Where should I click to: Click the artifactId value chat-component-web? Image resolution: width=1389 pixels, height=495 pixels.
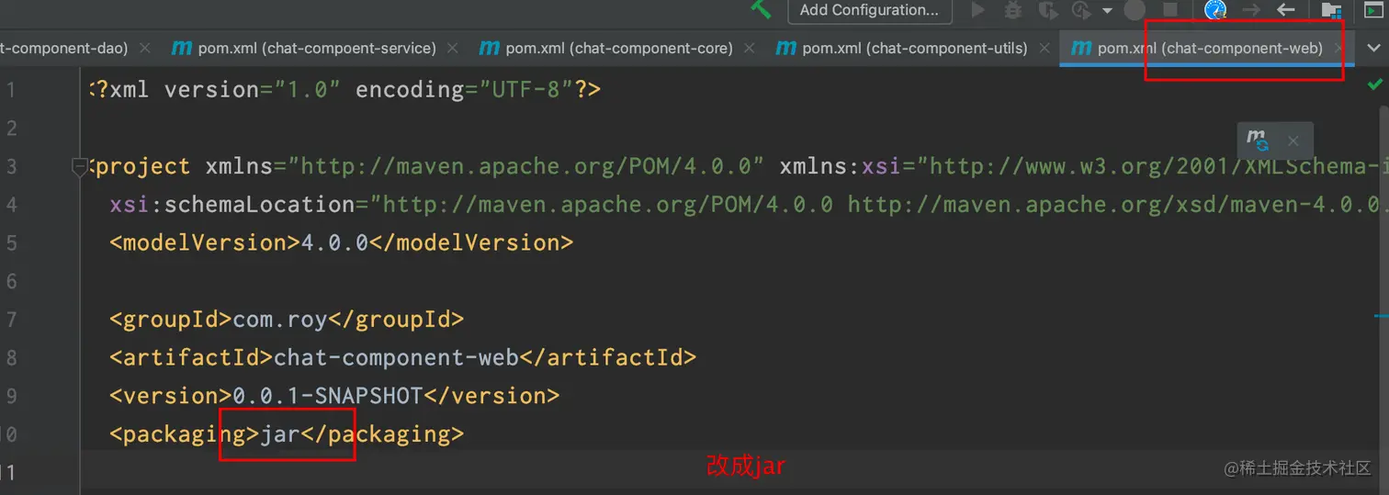(397, 357)
